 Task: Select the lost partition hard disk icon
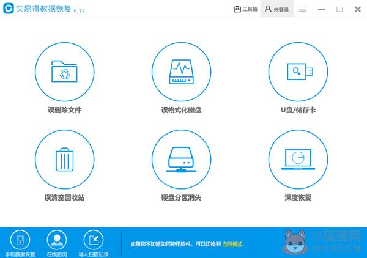[x=181, y=160]
